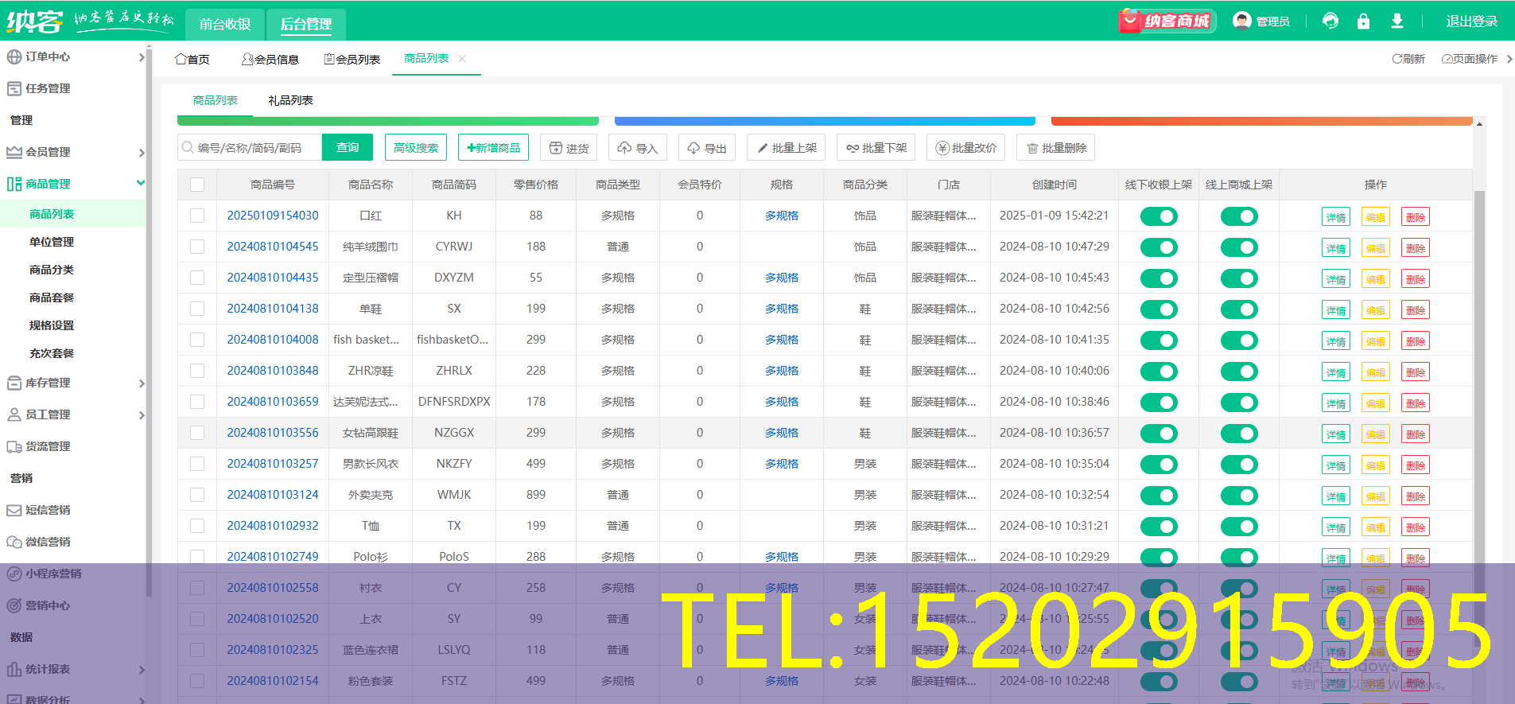Image resolution: width=1515 pixels, height=704 pixels.
Task: Click the 货流管理 truck icon
Action: click(x=14, y=446)
